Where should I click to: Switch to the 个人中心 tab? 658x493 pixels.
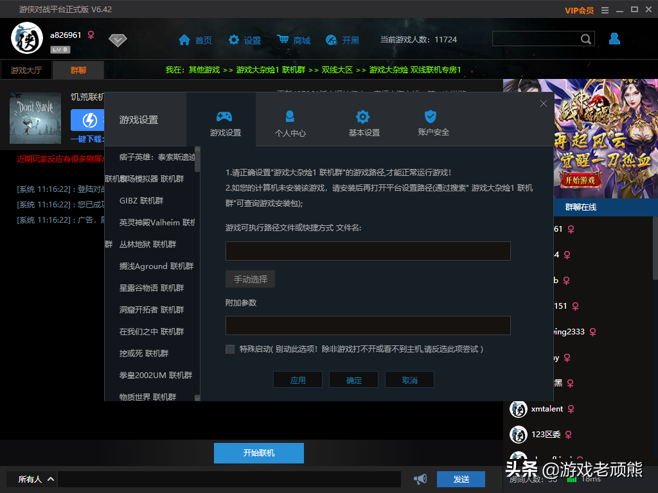(290, 123)
